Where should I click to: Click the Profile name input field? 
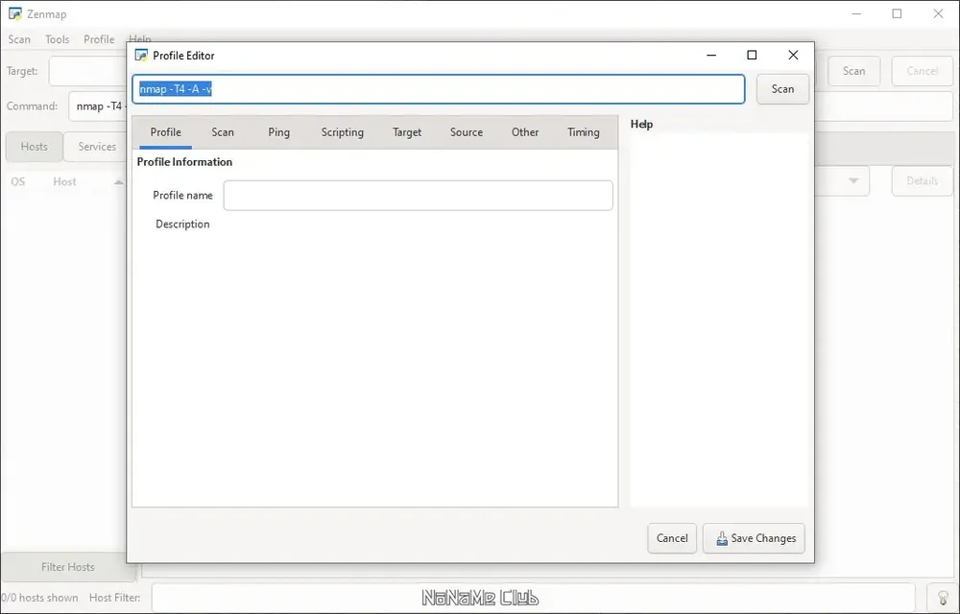click(418, 196)
